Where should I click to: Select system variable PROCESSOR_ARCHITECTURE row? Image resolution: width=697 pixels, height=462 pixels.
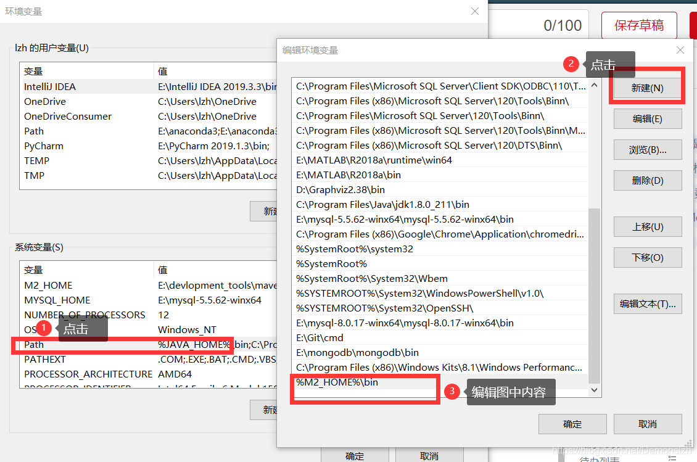tap(149, 374)
